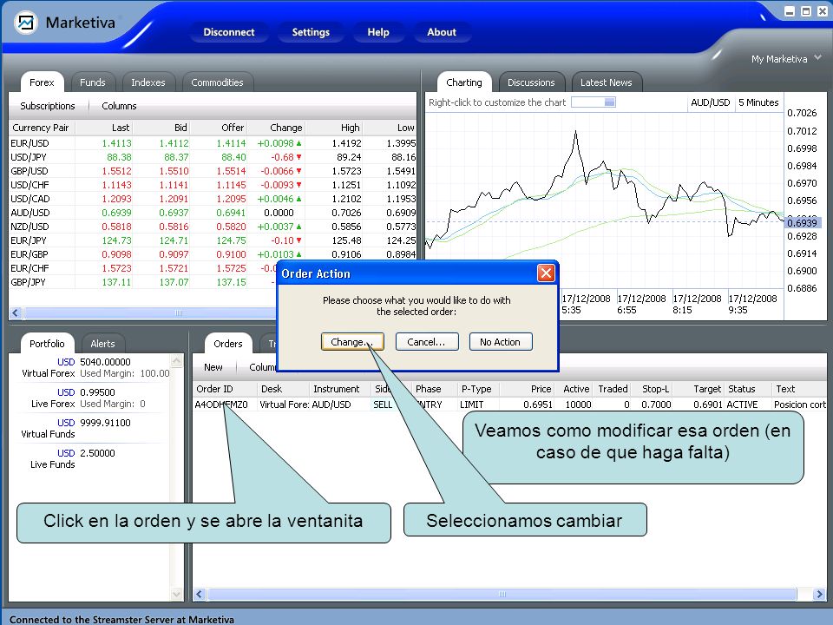Select the USD/CHF currency pair row
The width and height of the screenshot is (833, 625).
213,184
